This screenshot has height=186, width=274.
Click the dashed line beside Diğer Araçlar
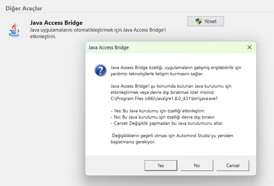click(x=157, y=12)
